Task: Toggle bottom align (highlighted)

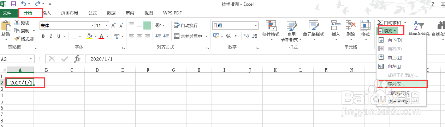Action: [x=147, y=25]
